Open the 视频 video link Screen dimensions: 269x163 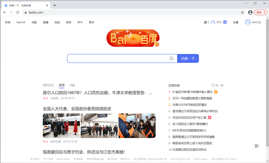click(57, 22)
